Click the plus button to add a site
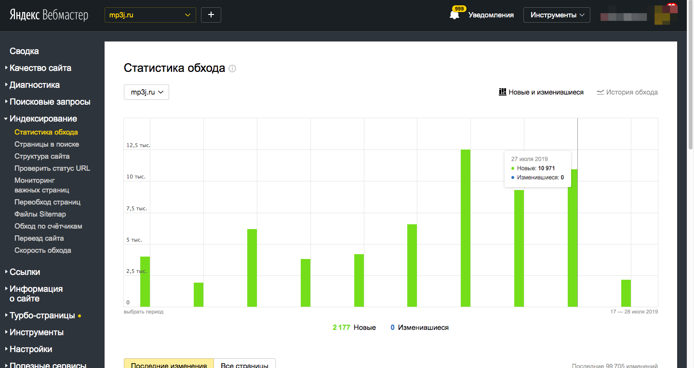Viewport: 694px width, 368px height. coord(211,15)
